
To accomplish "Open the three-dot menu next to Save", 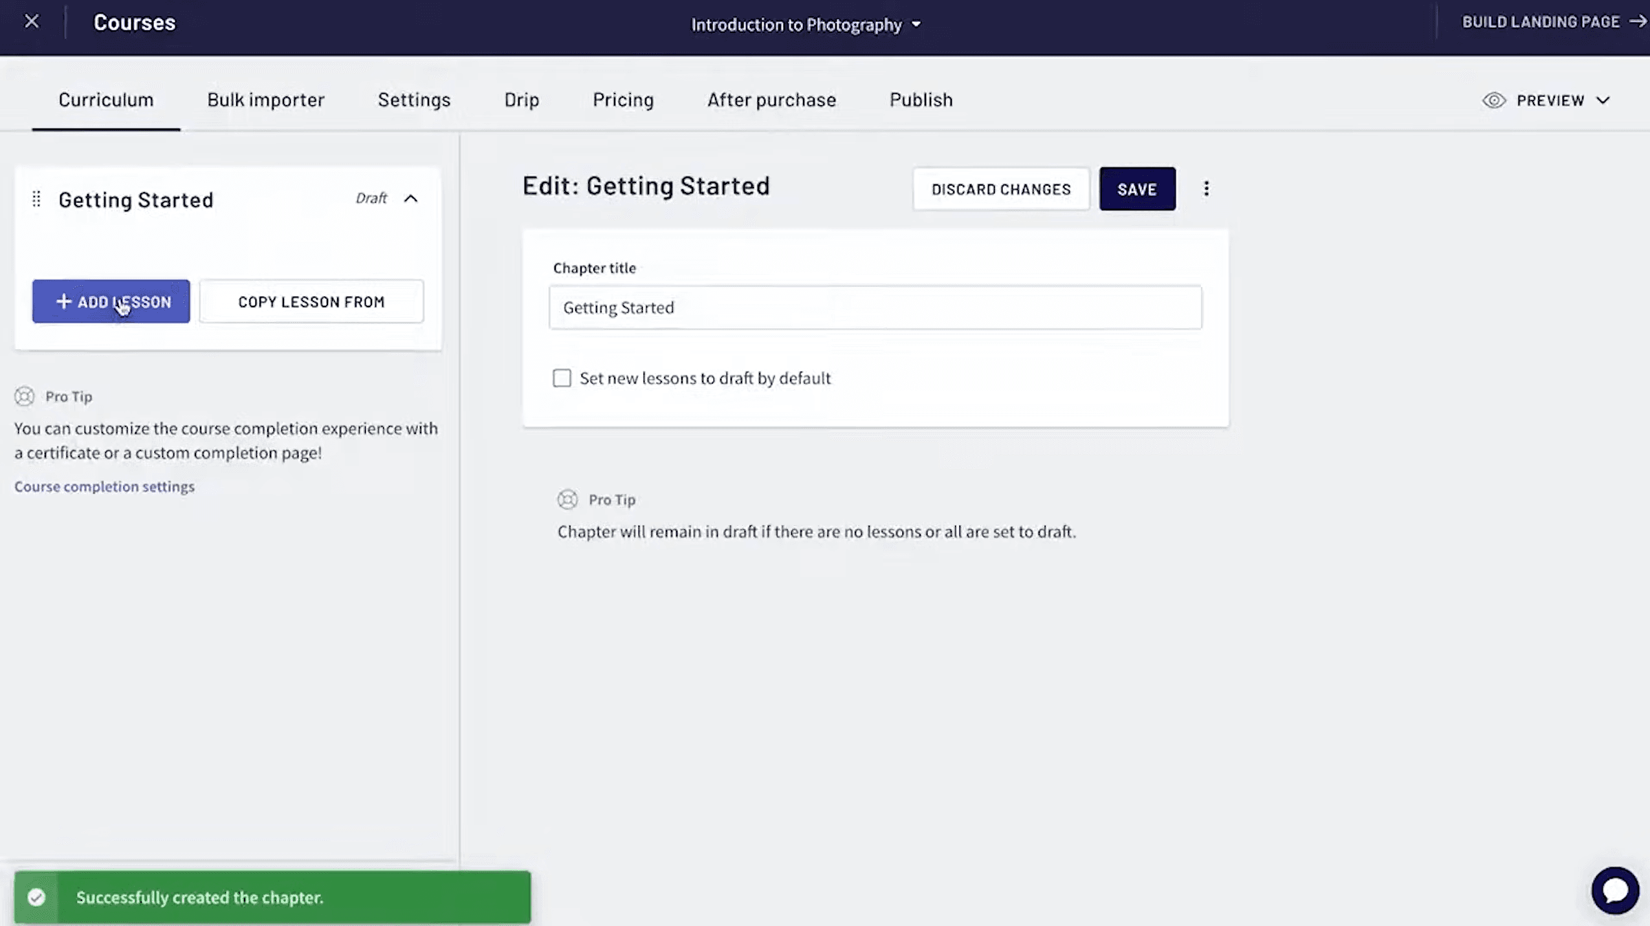I will tap(1205, 188).
